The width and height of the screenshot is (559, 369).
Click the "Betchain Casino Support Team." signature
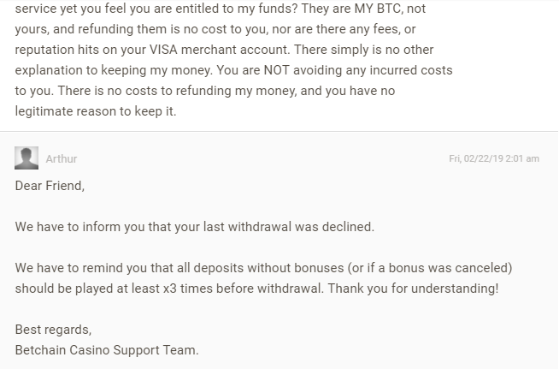coord(107,350)
